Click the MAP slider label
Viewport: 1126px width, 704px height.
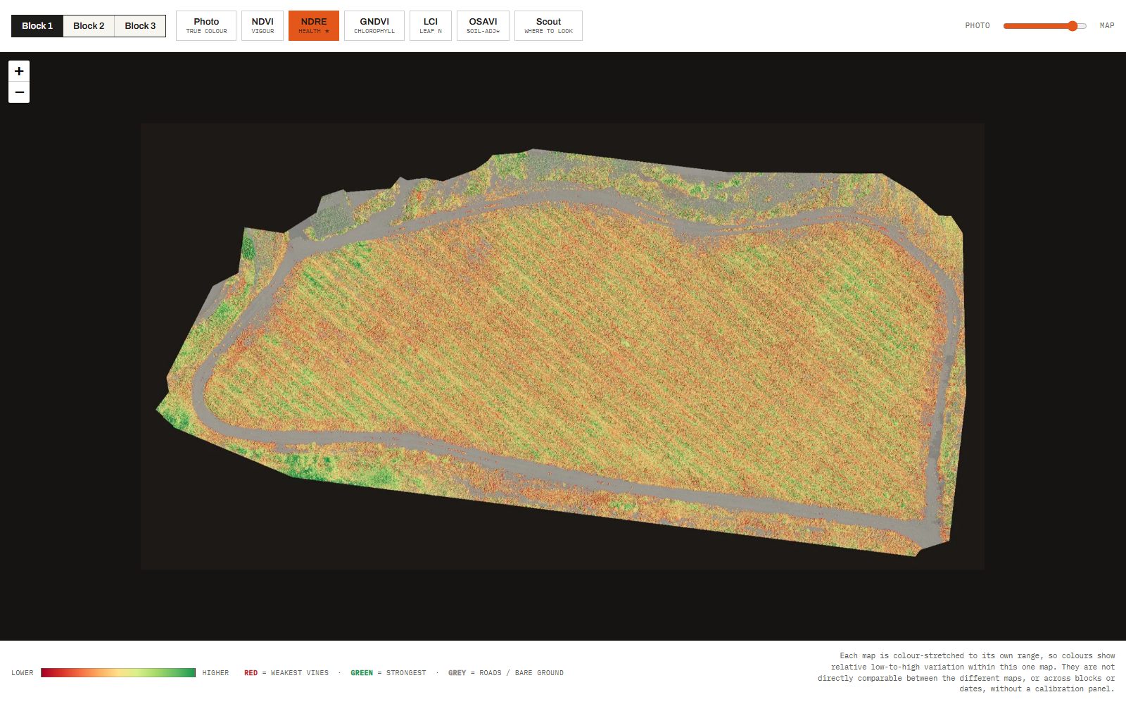point(1107,26)
